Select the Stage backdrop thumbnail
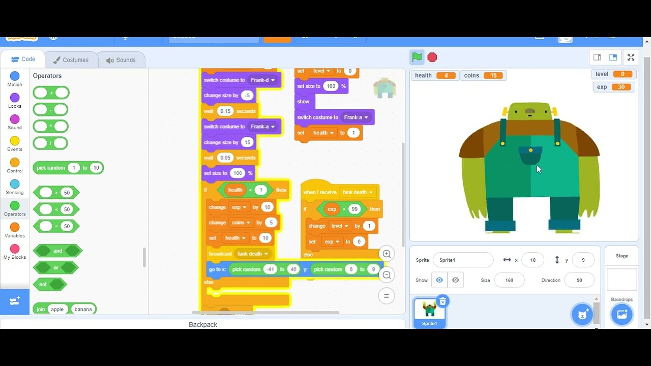The height and width of the screenshot is (366, 651). (622, 279)
